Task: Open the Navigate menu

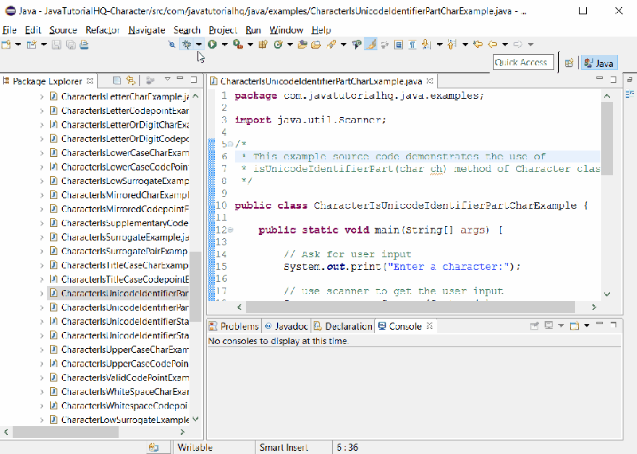Action: pyautogui.click(x=147, y=30)
